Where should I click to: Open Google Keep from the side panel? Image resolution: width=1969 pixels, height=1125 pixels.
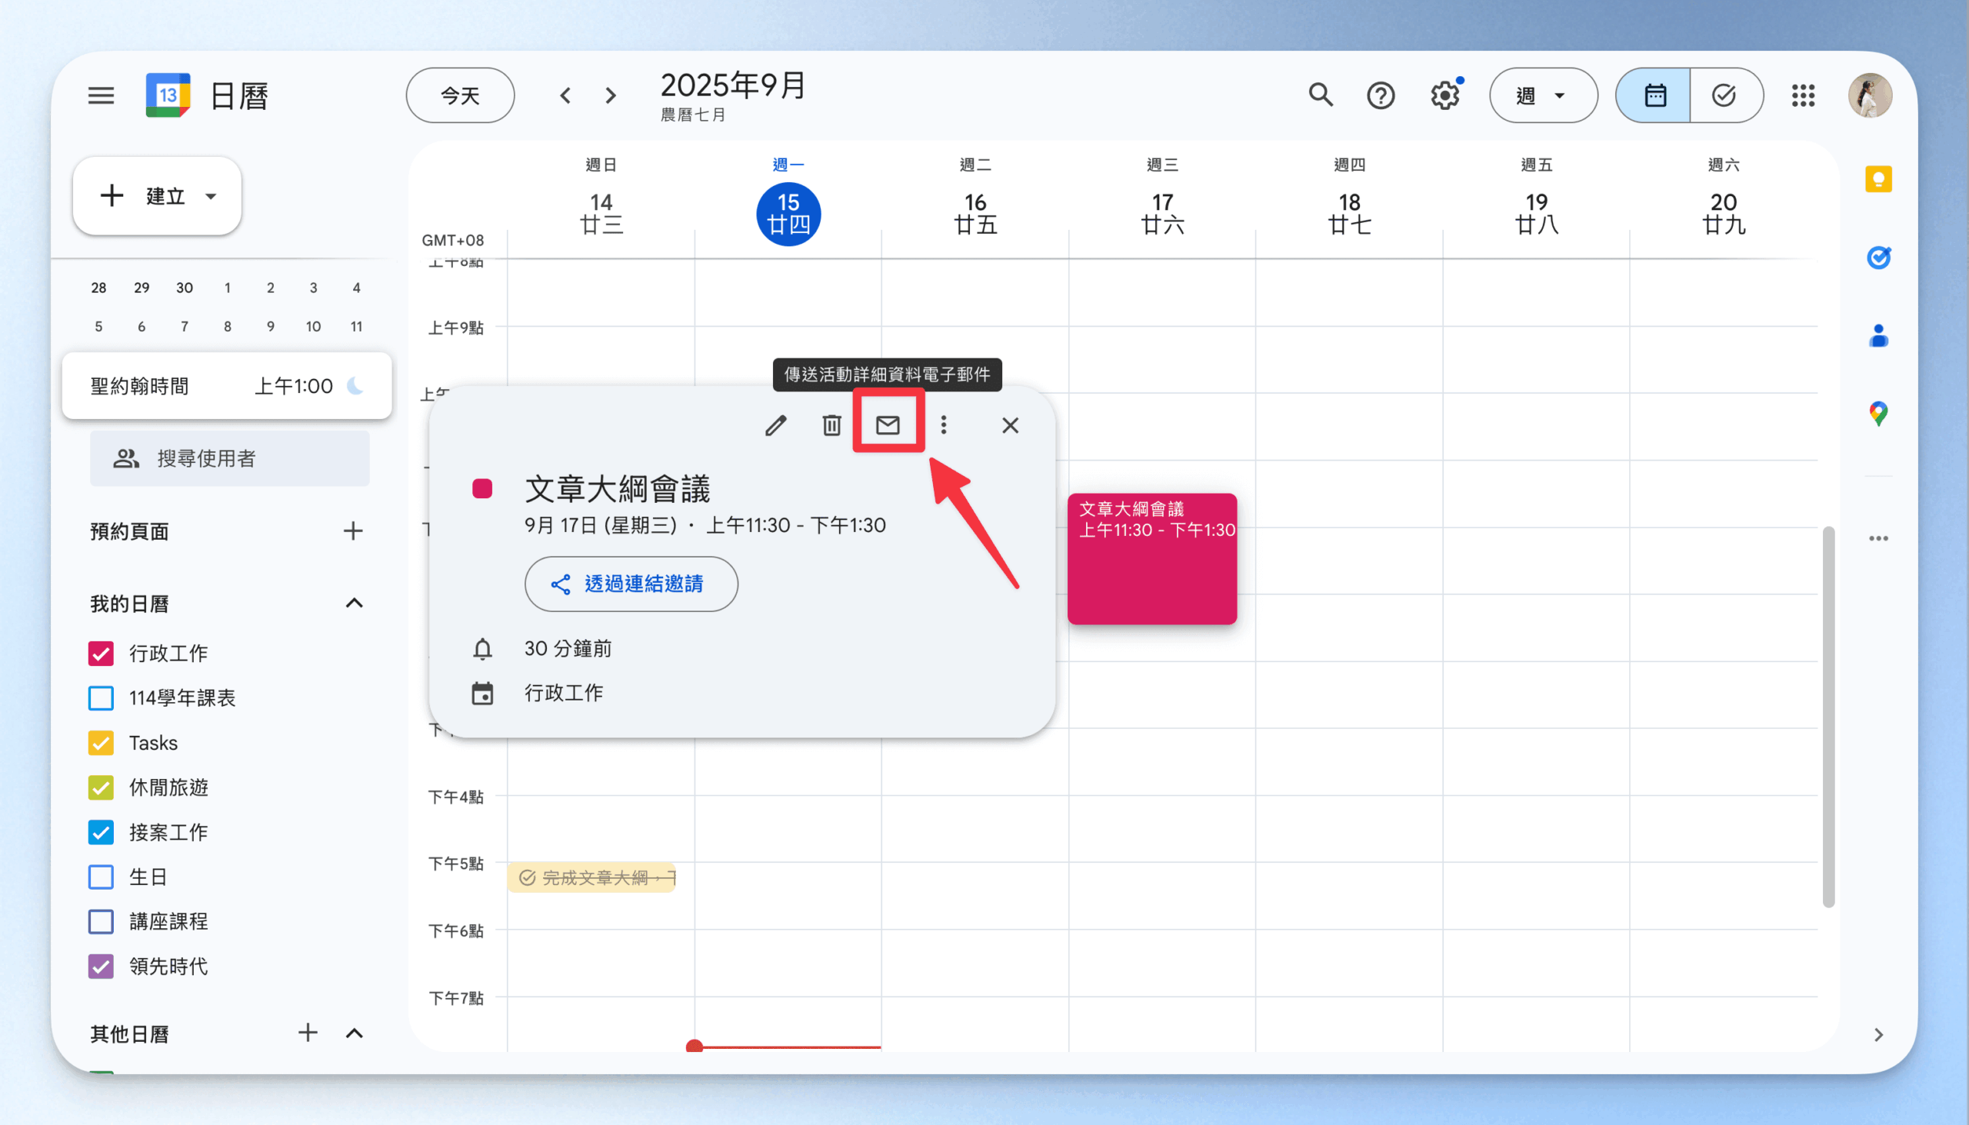(1877, 179)
